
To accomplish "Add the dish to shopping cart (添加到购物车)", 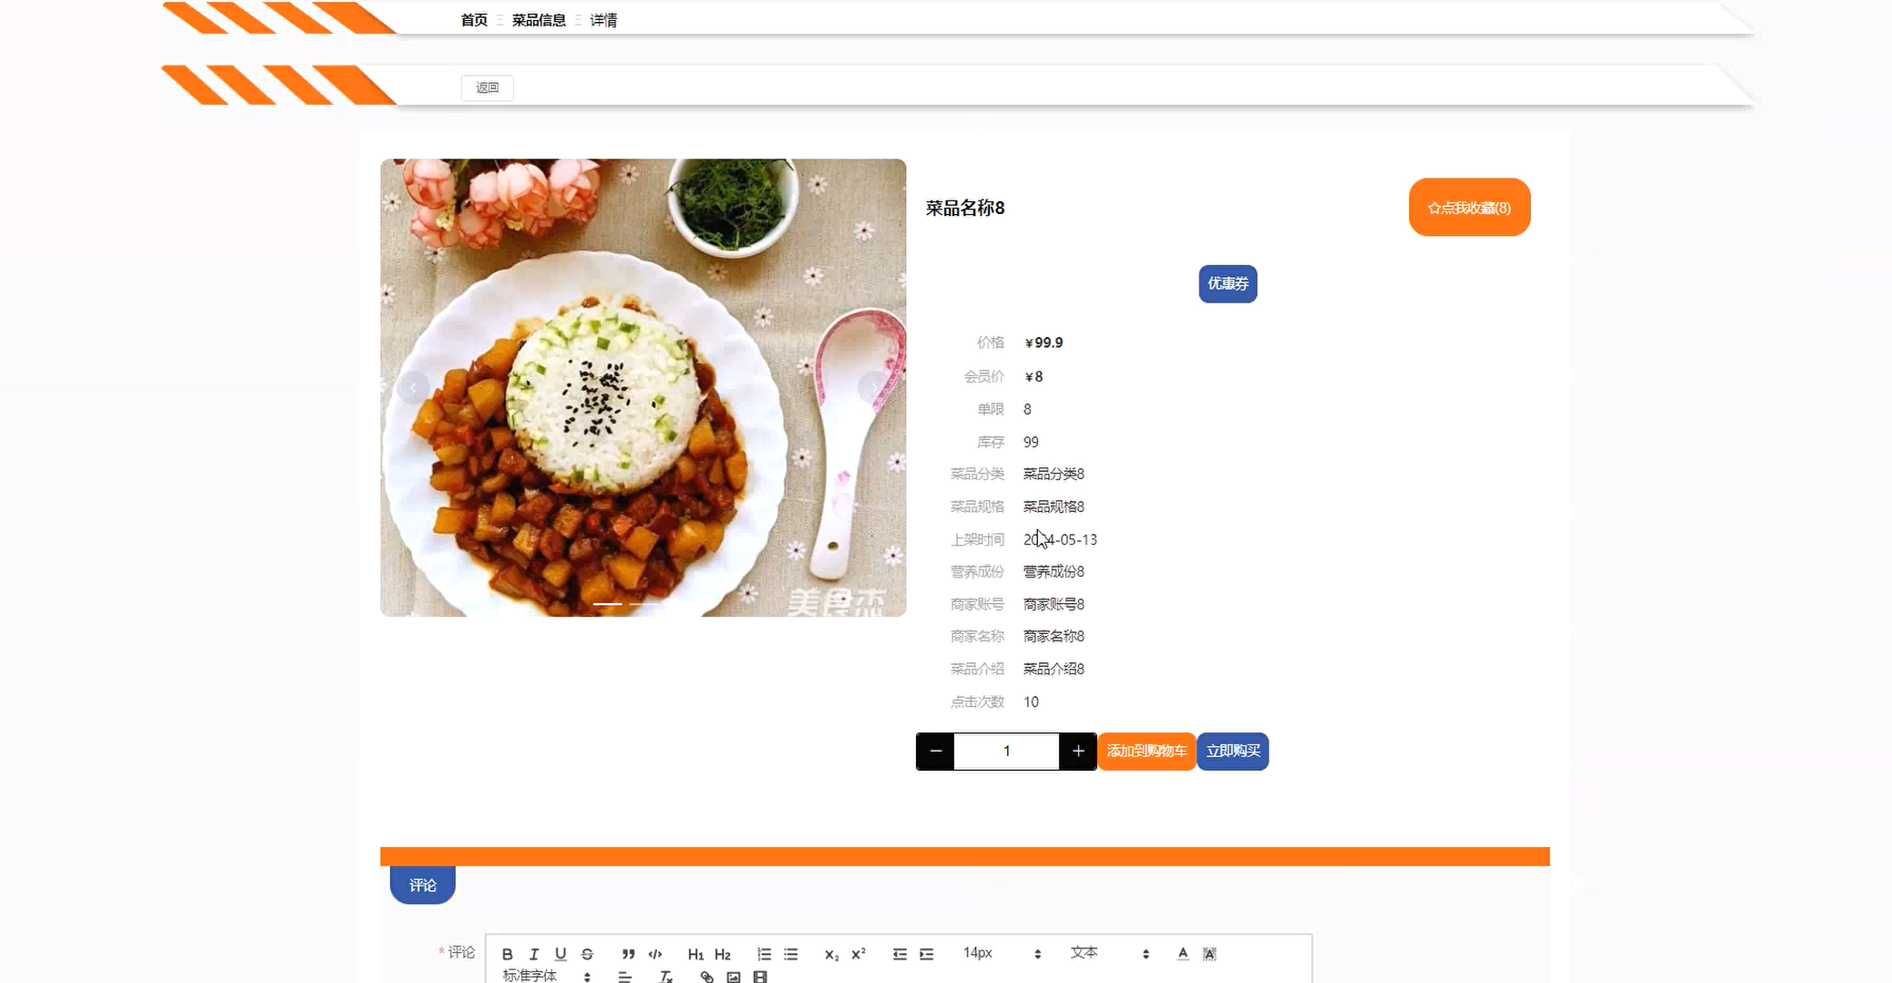I will (x=1147, y=751).
